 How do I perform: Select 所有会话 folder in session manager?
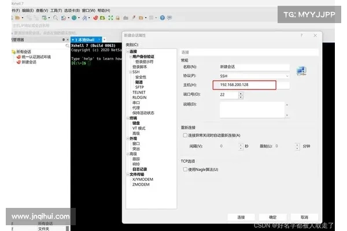(x=24, y=52)
